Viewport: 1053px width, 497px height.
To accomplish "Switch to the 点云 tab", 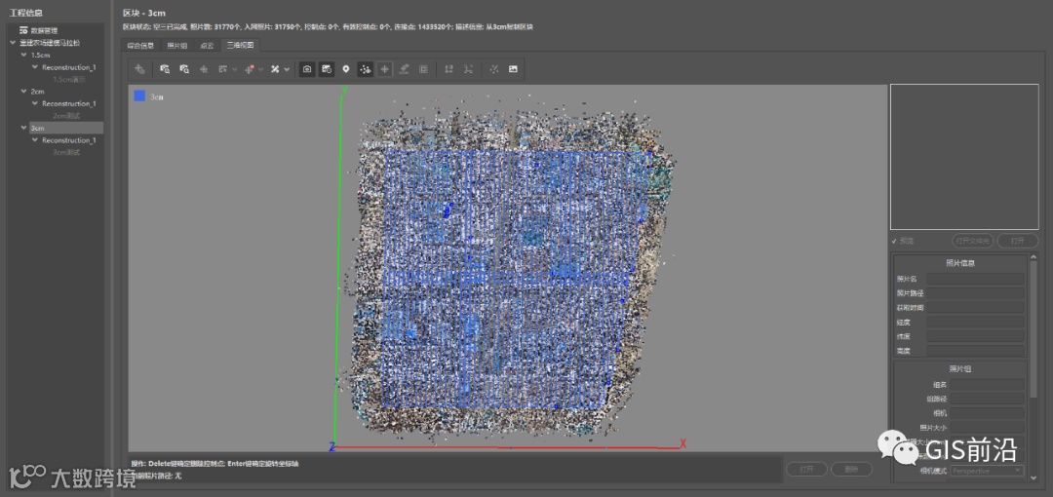I will tap(207, 46).
